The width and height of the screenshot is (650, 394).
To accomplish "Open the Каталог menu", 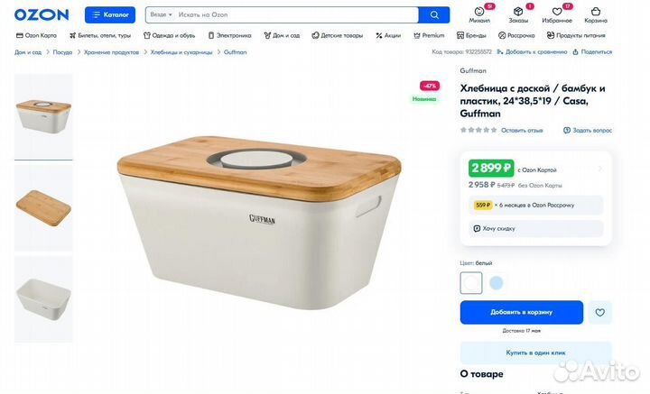I will (x=110, y=15).
